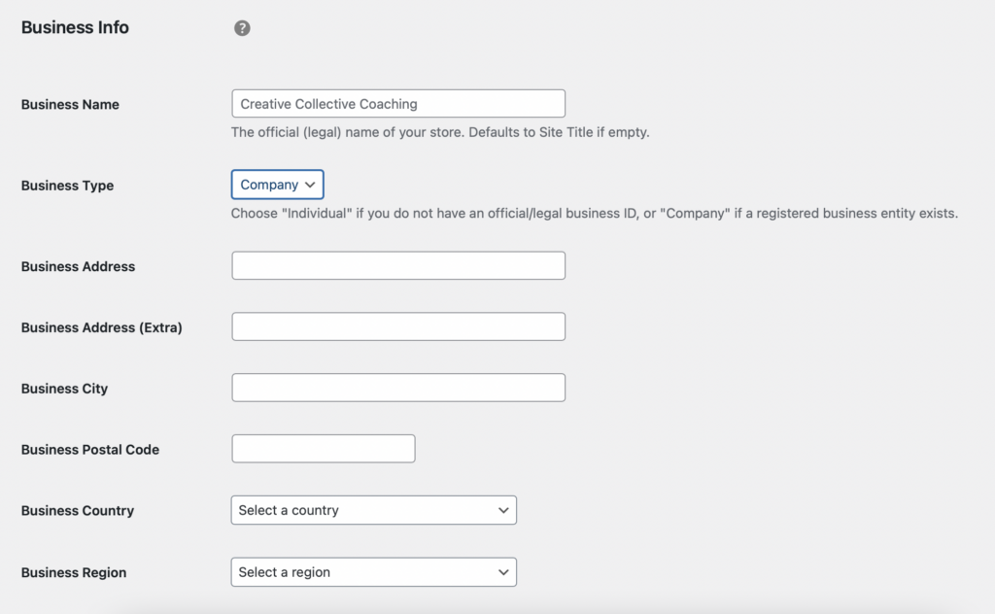Image resolution: width=995 pixels, height=614 pixels.
Task: Click the Business Address label text
Action: [x=78, y=266]
